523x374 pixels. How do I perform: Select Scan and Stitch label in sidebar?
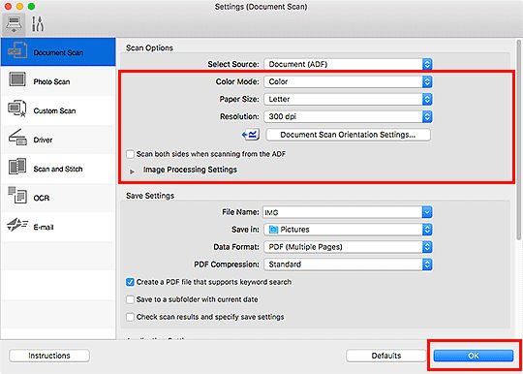click(x=58, y=170)
